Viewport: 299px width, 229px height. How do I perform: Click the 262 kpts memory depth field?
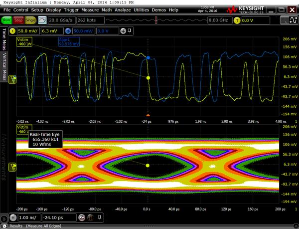[x=90, y=20]
